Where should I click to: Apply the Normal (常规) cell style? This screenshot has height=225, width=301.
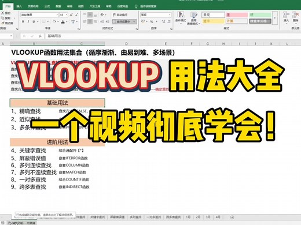click(213, 15)
